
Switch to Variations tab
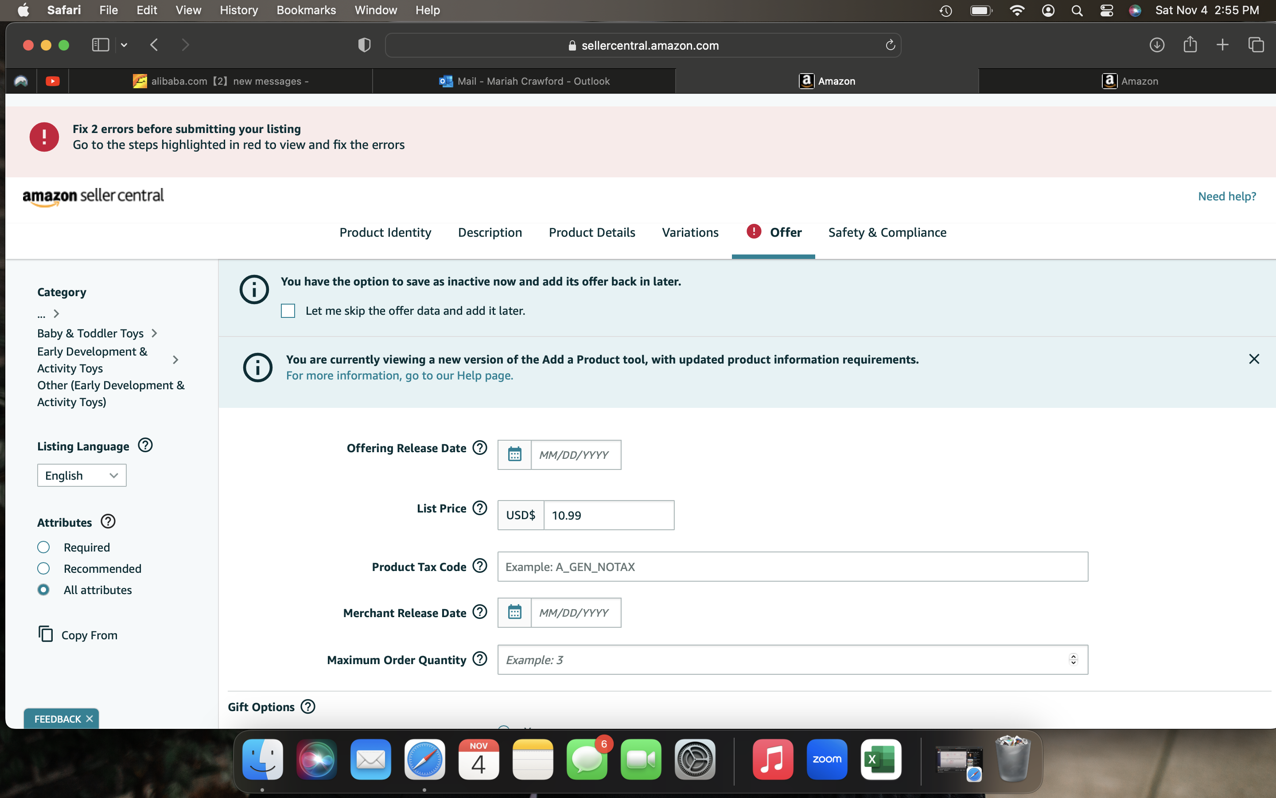click(690, 232)
